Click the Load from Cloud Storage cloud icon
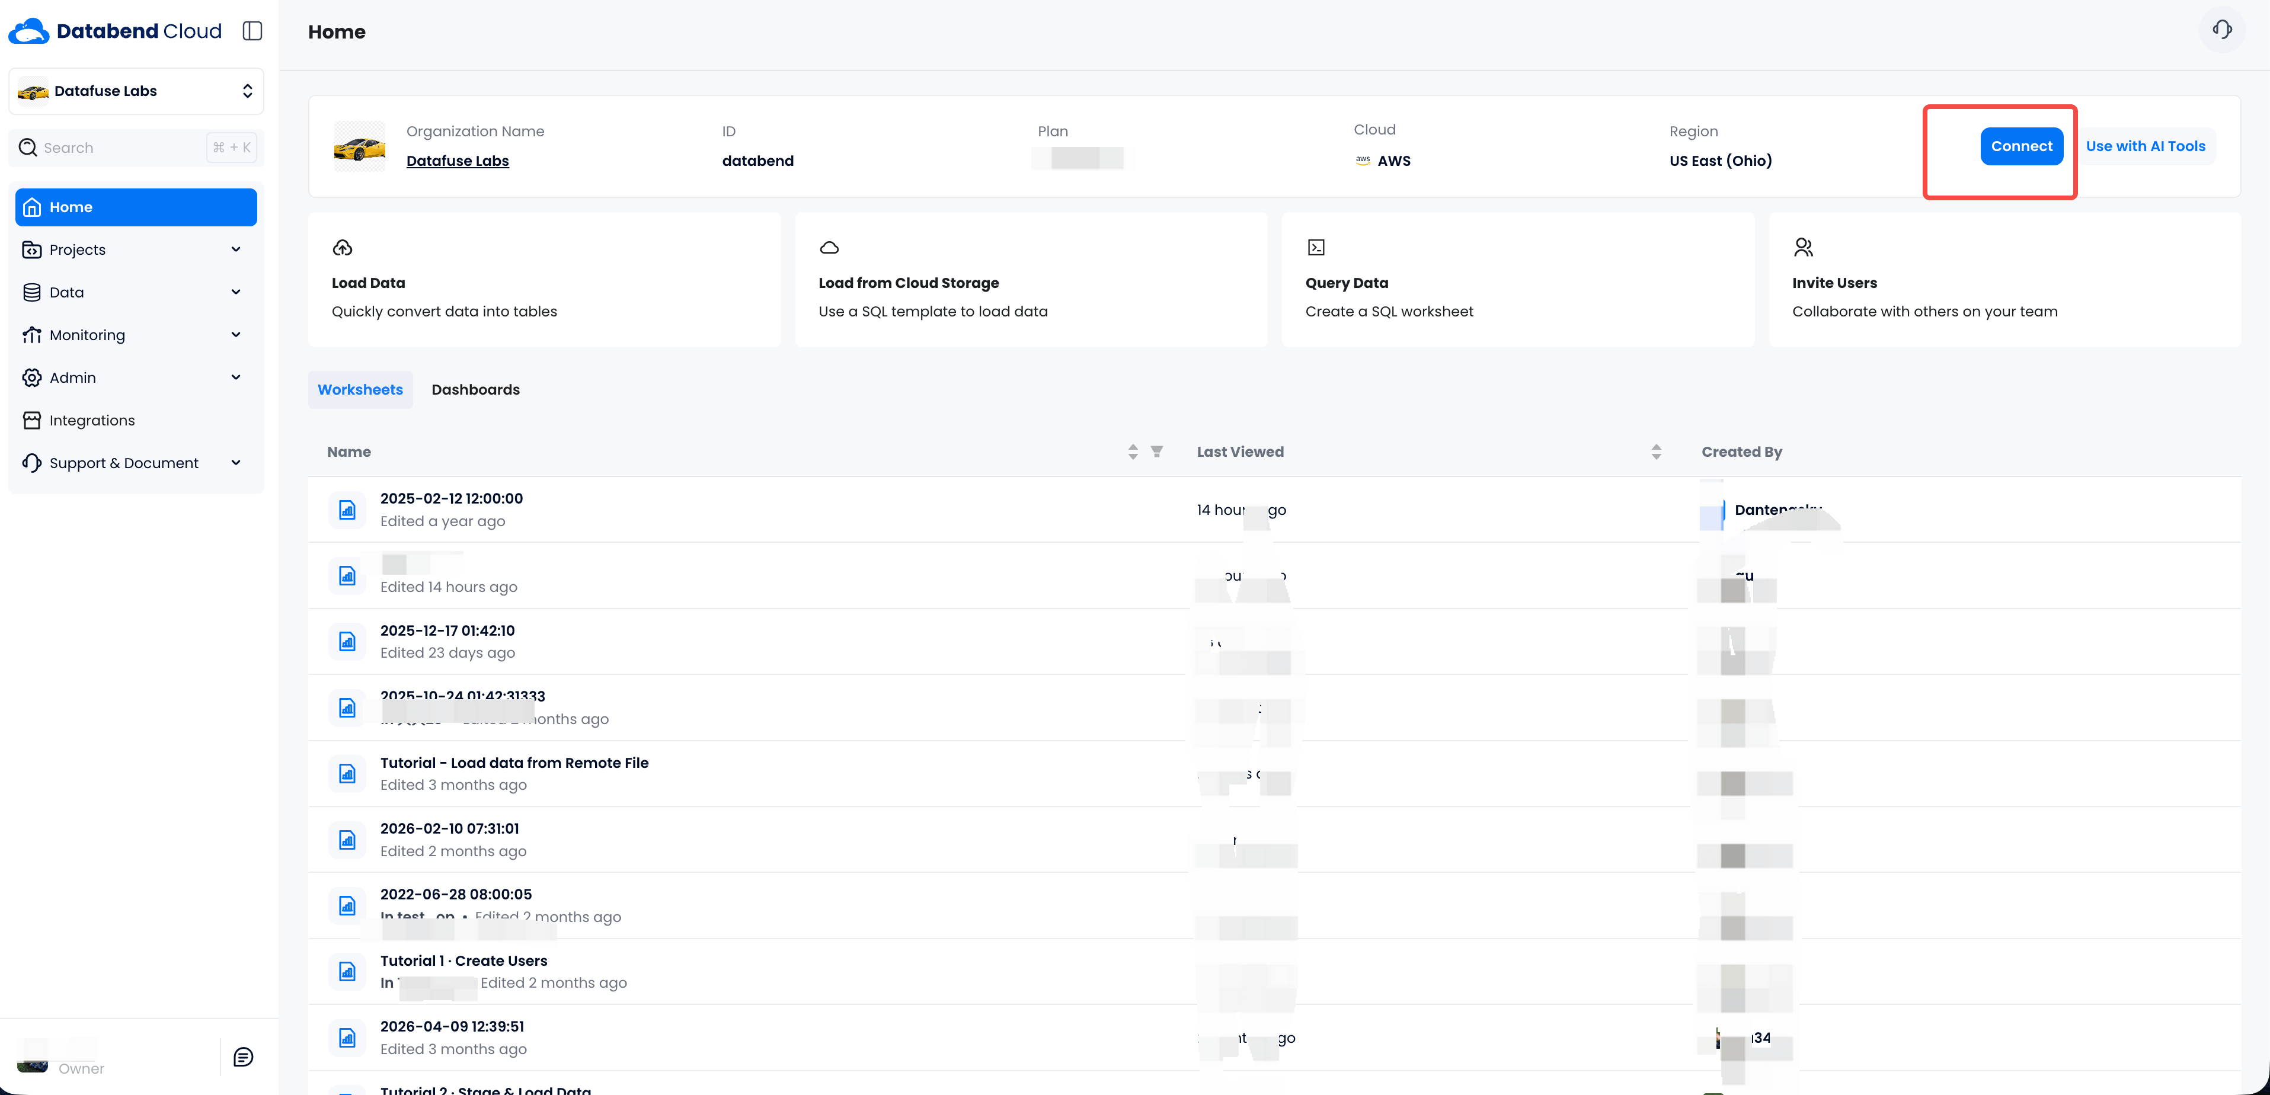Viewport: 2270px width, 1095px height. tap(829, 248)
